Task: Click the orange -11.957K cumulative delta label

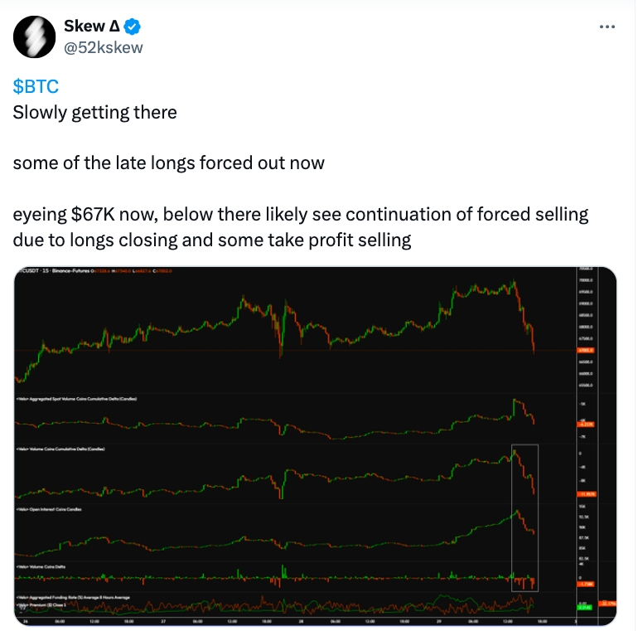Action: pos(587,494)
